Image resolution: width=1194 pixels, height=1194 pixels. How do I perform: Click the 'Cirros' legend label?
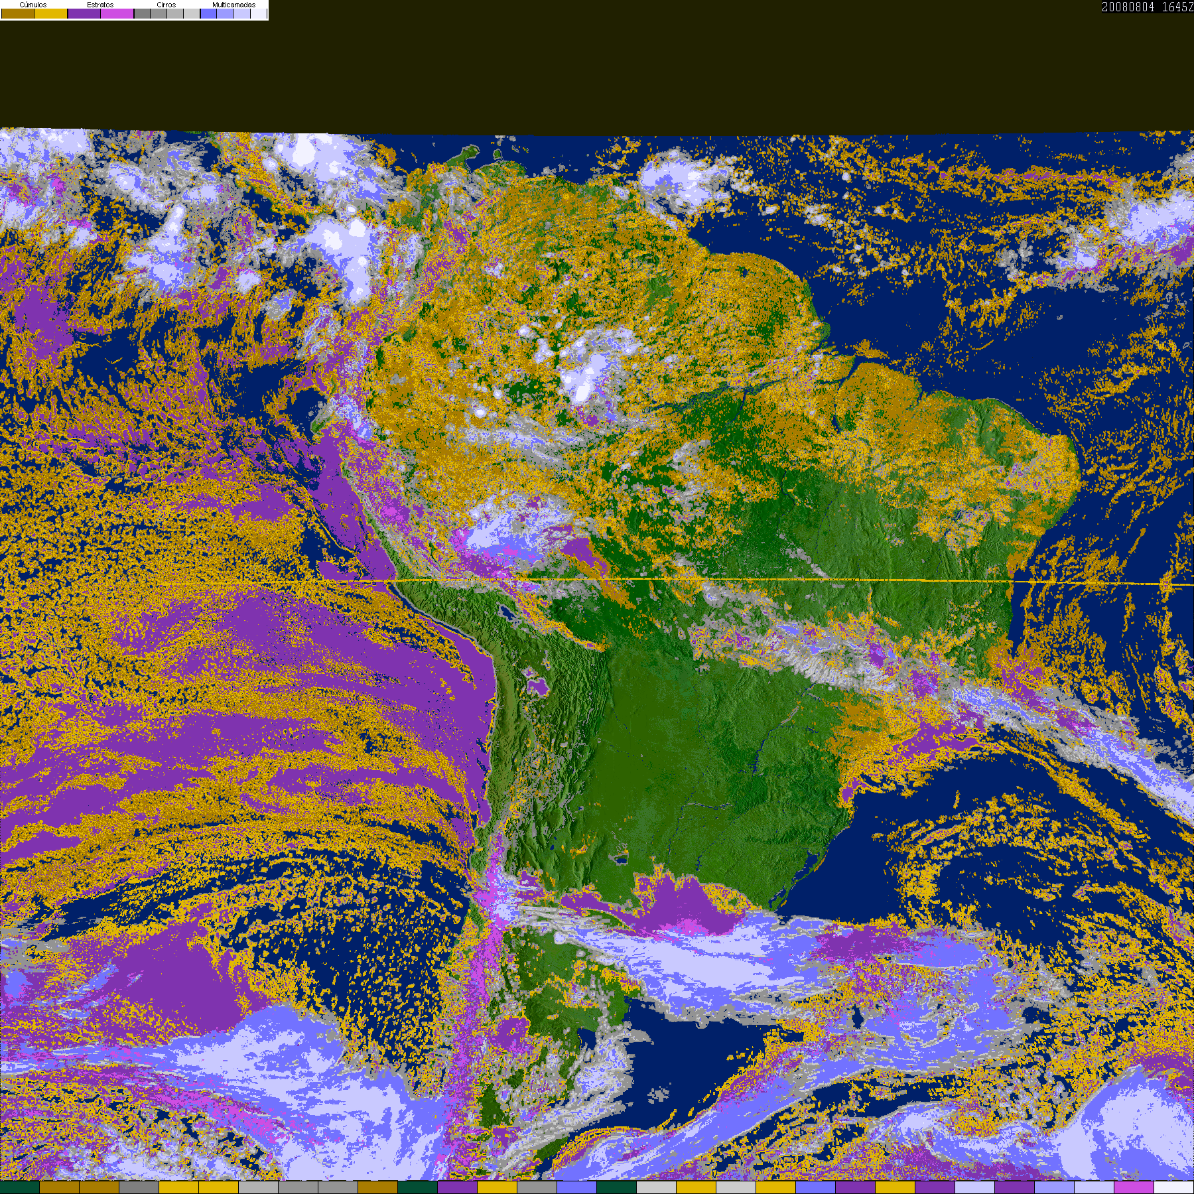tap(166, 5)
